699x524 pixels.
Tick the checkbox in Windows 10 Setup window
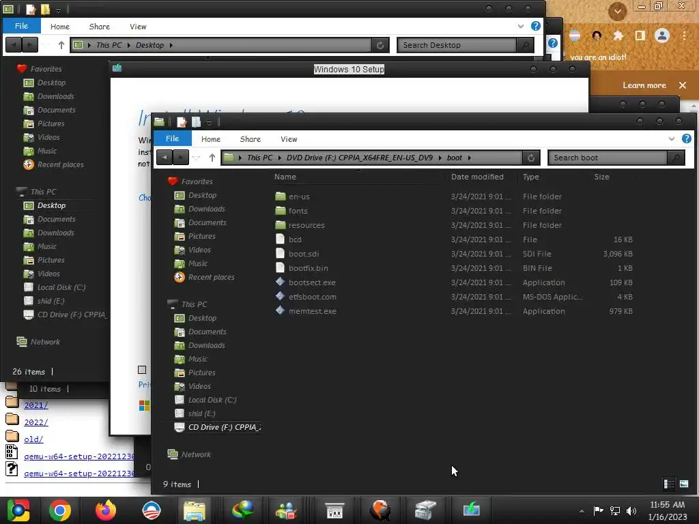(x=142, y=370)
